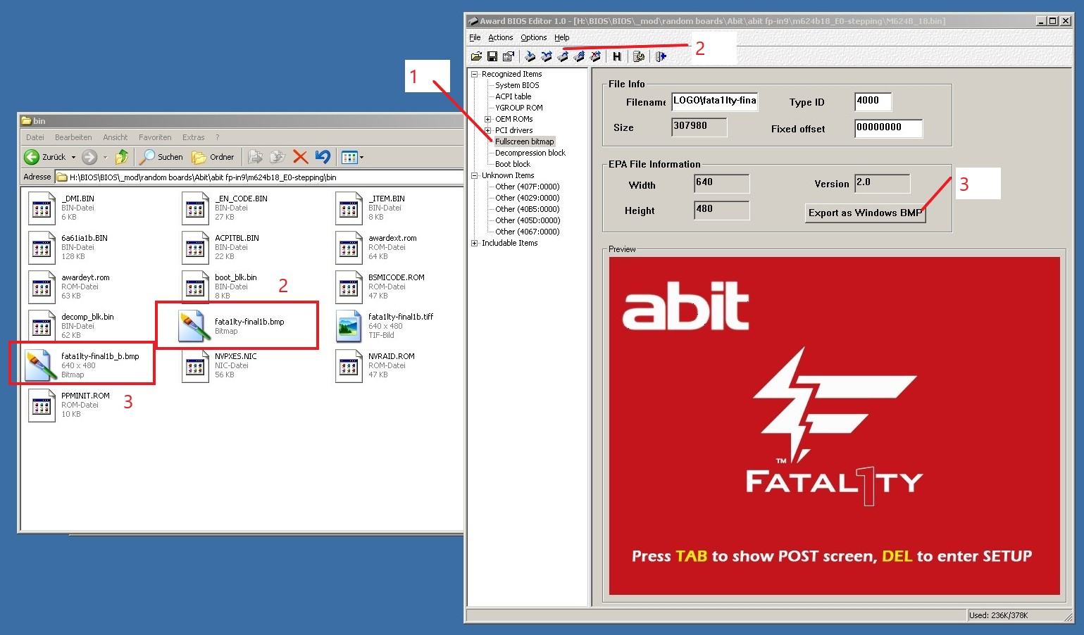1084x635 pixels.
Task: Open the Extras menu in Explorer
Action: tap(194, 137)
